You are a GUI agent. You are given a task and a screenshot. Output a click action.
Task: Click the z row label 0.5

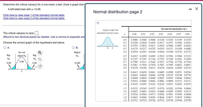coord(125,56)
